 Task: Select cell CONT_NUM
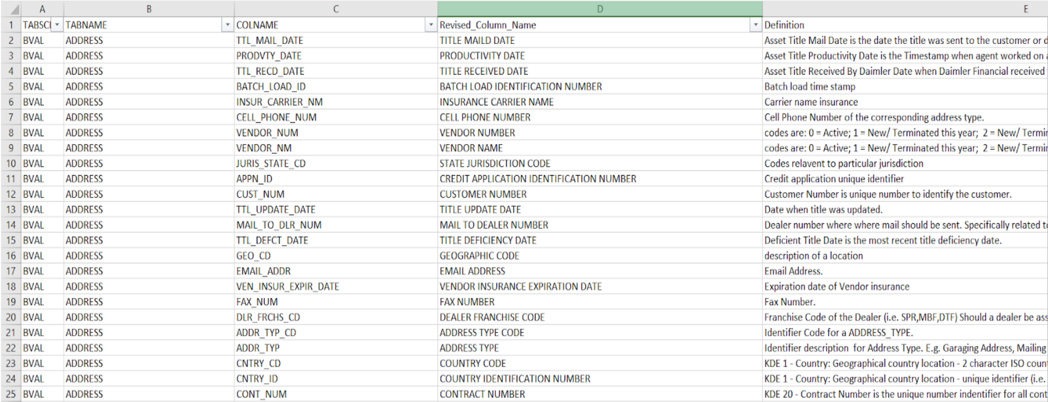click(x=336, y=394)
